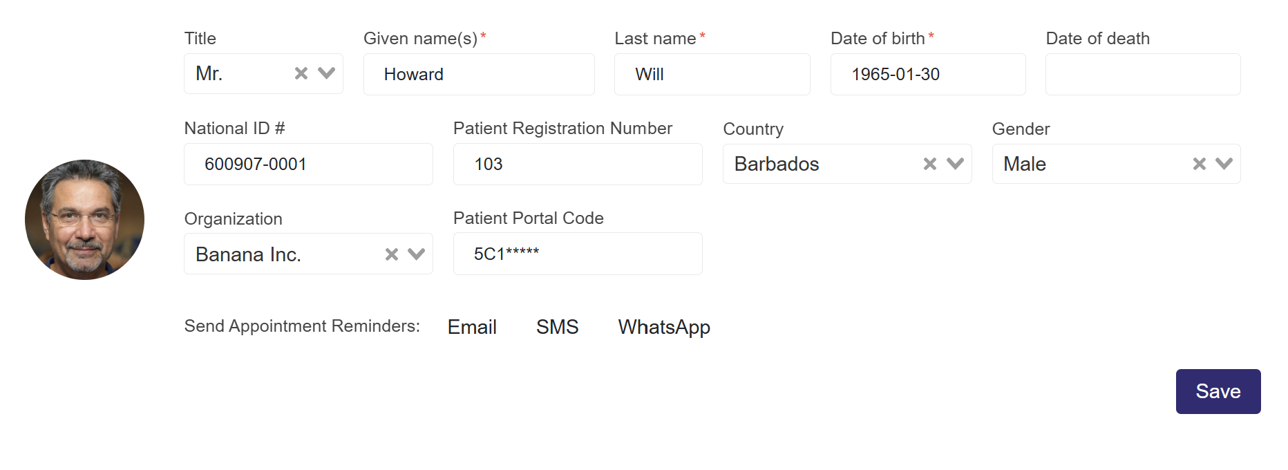
Task: Expand the Title dropdown chevron
Action: click(326, 73)
